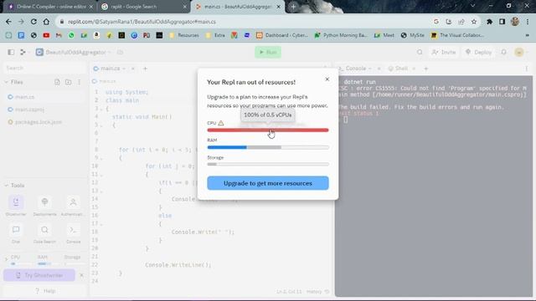
Task: Open the BeautifulOddAggregator repl name dropdown
Action: [x=75, y=52]
